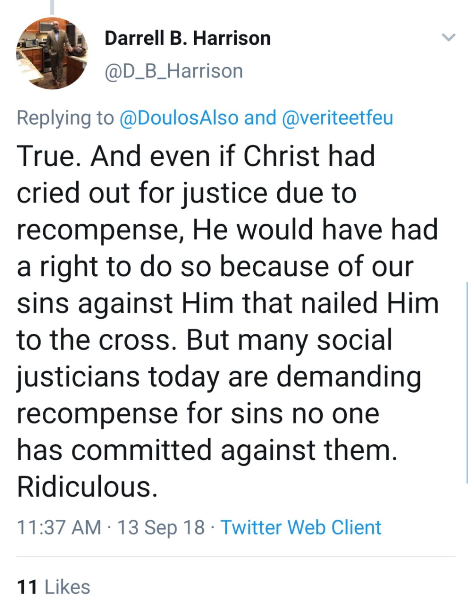
Task: Click the word 'justicians' in tweet body
Action: pos(78,377)
